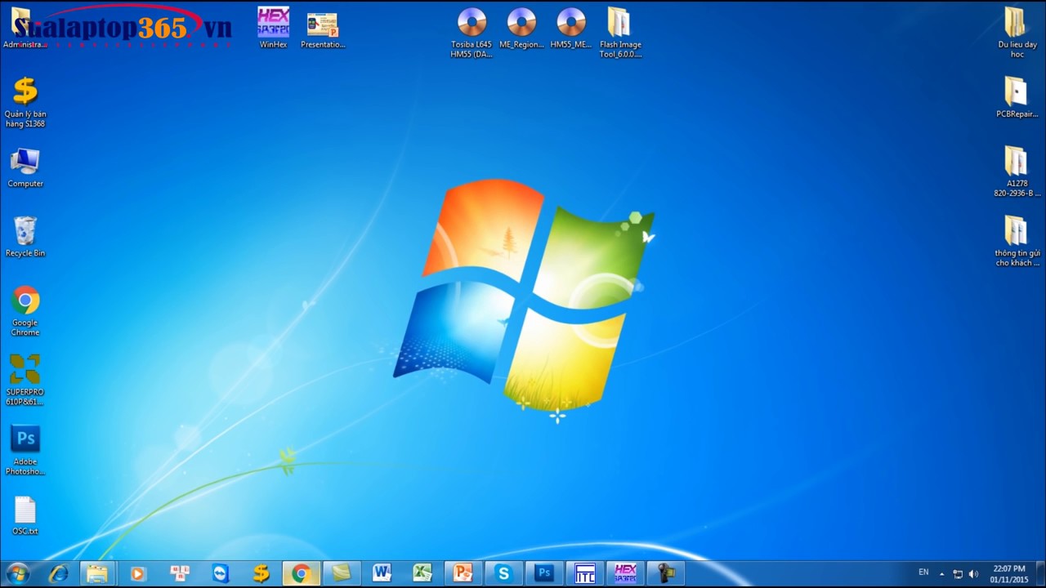
Task: Select the SUPERPRO 610P desktop shortcut
Action: (25, 380)
